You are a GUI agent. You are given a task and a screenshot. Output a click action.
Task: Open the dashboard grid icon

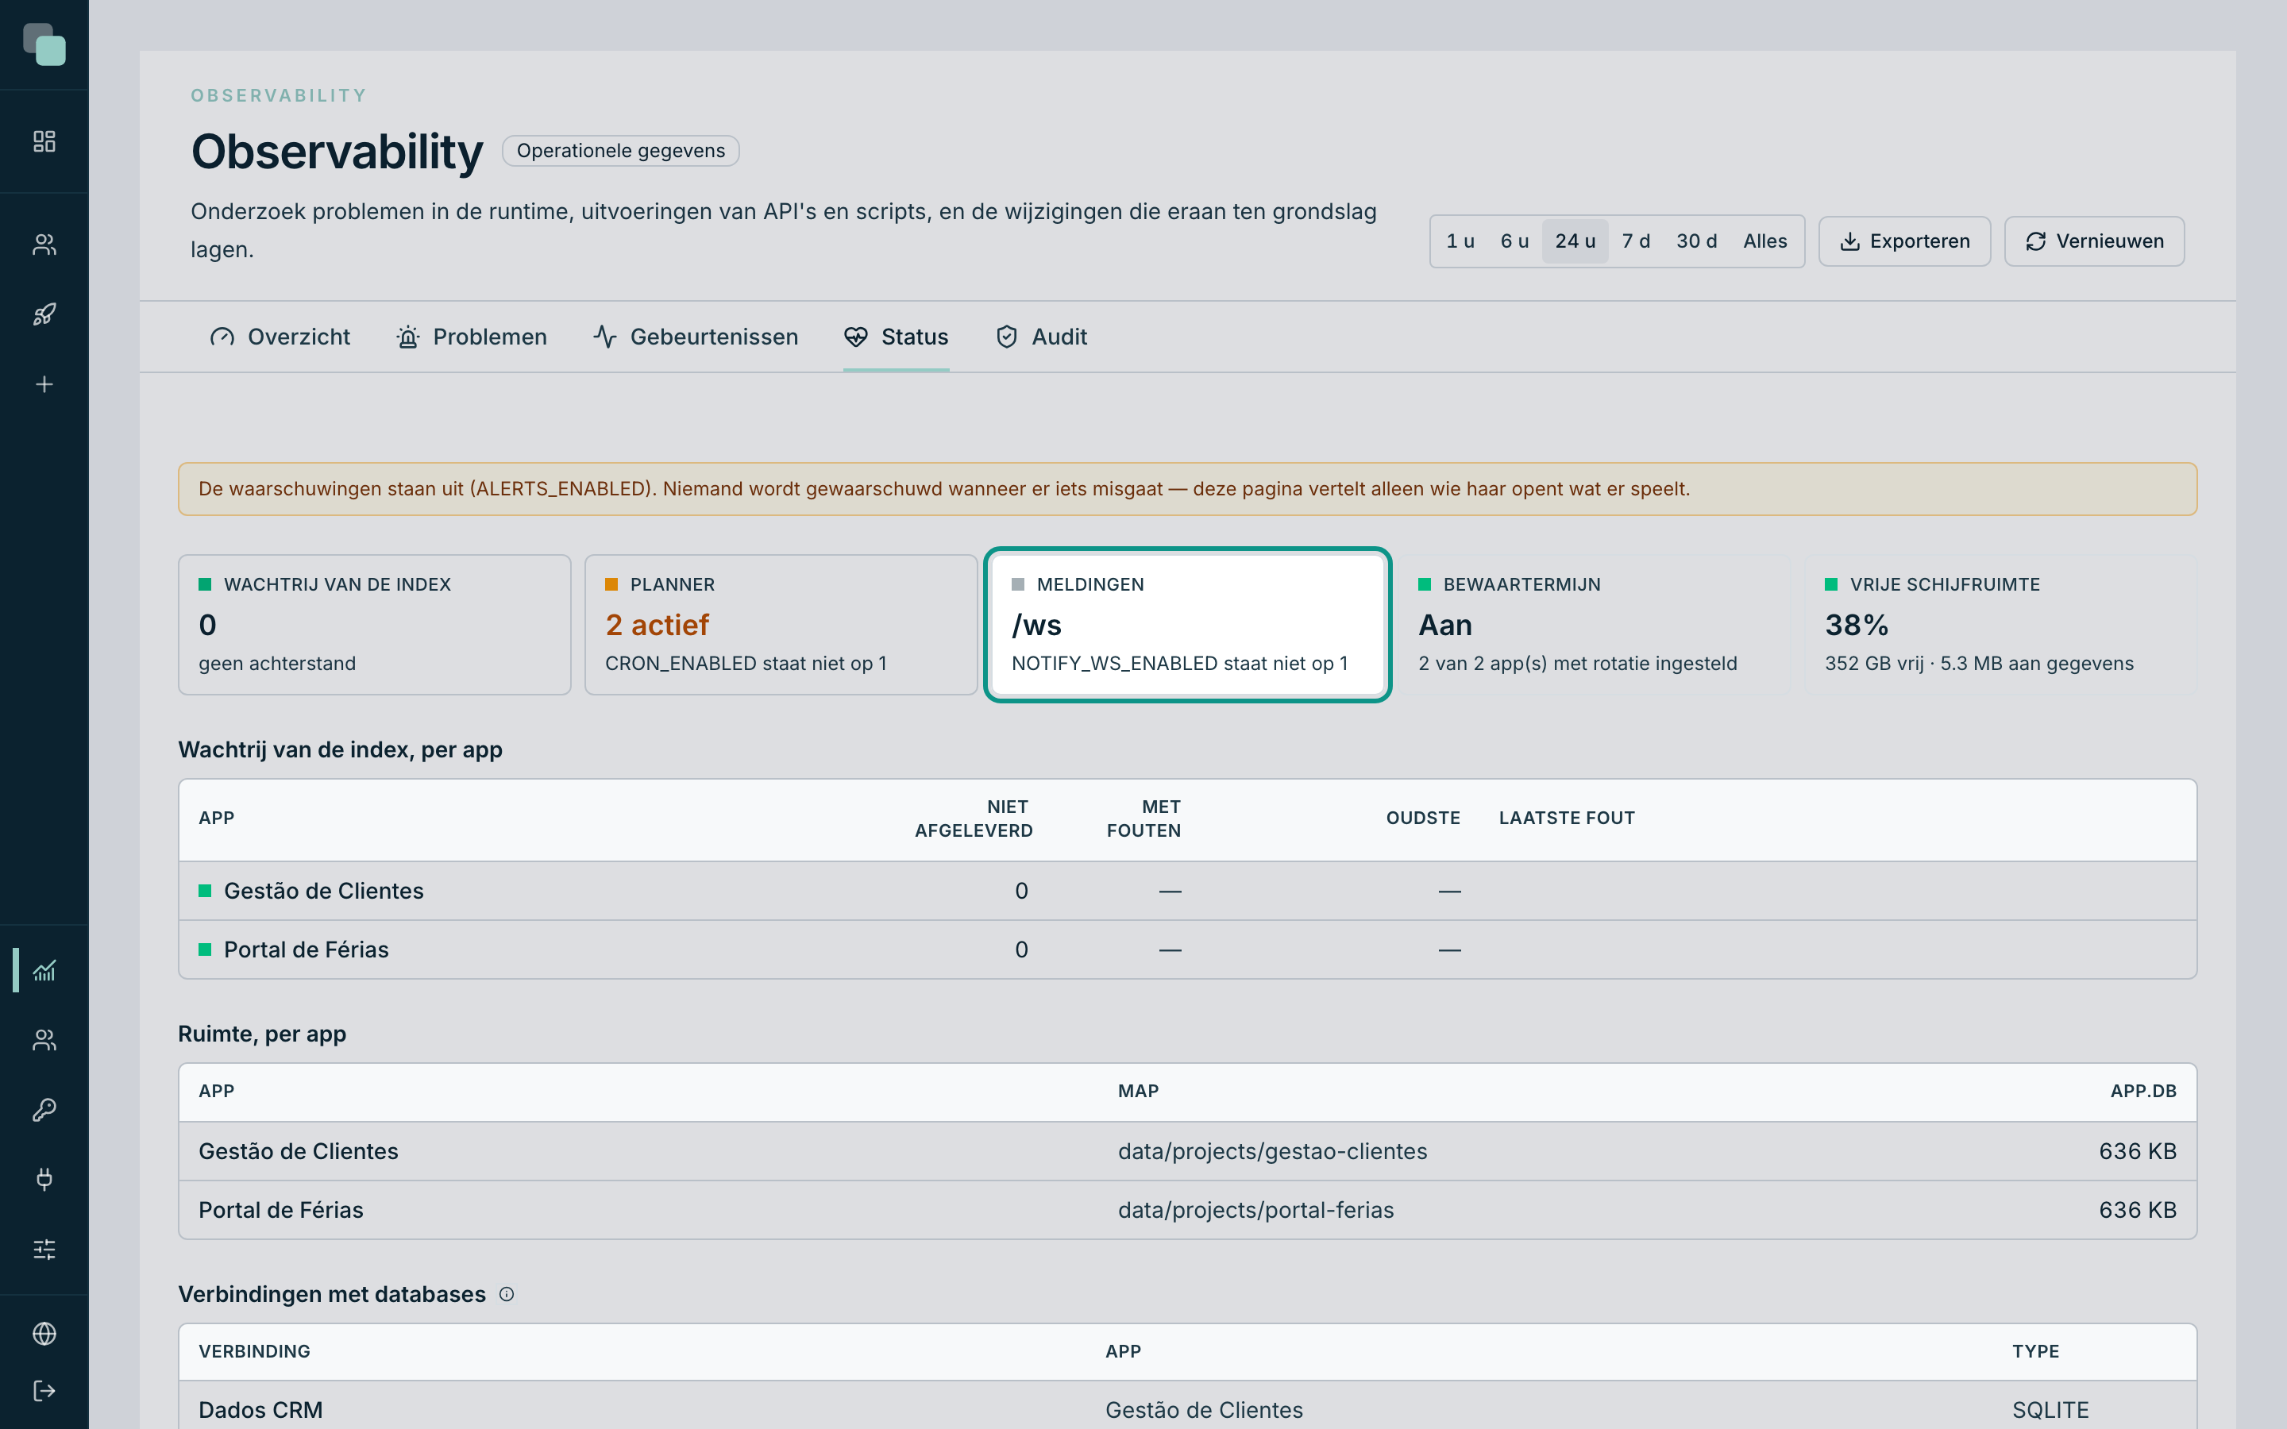pos(44,142)
